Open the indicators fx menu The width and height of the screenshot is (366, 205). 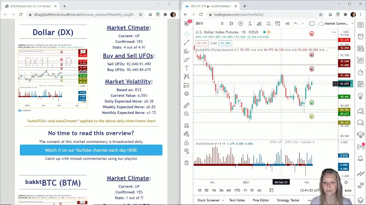click(250, 24)
